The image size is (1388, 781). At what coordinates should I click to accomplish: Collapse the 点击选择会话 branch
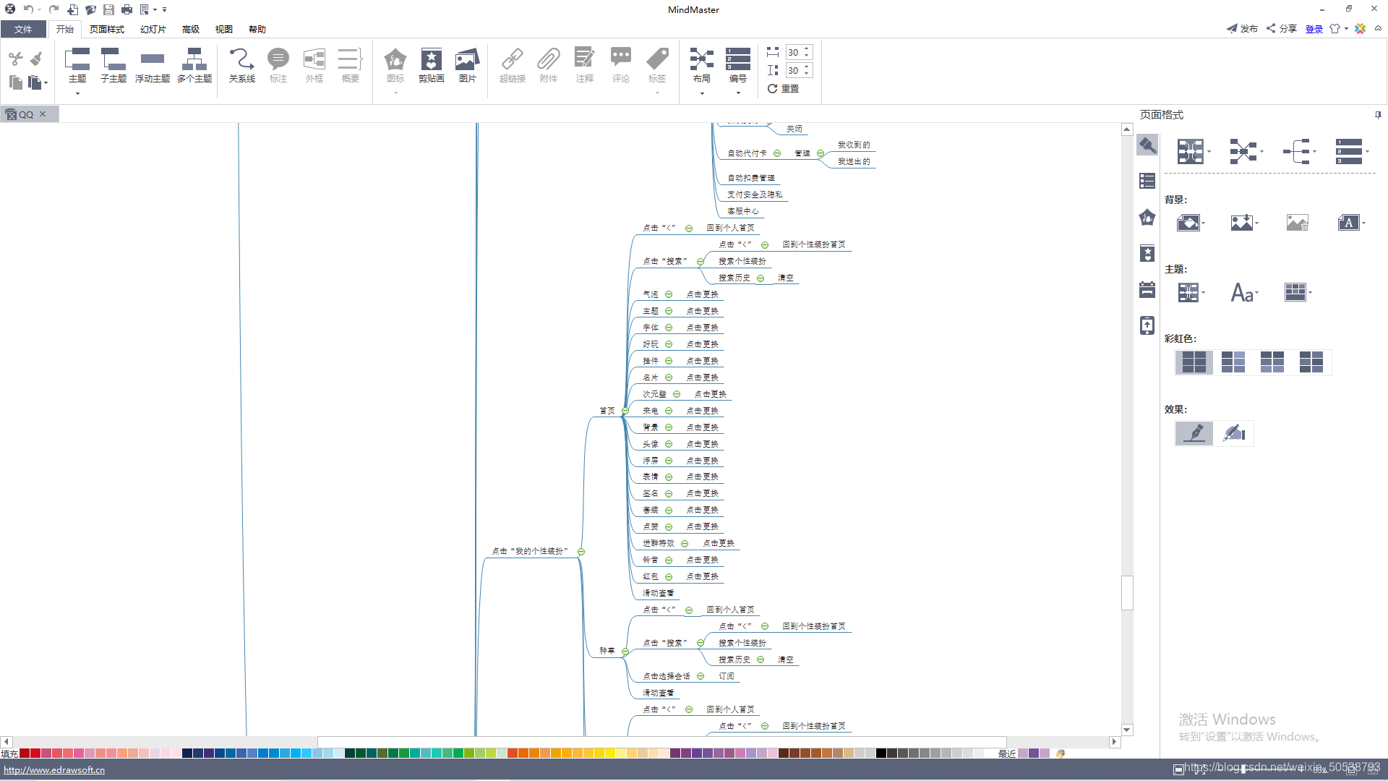(701, 676)
